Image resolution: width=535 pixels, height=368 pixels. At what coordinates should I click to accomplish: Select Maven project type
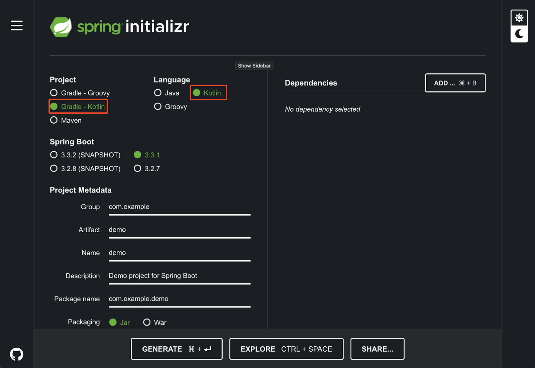pos(66,120)
